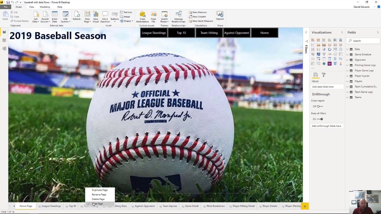Add a New Visual
The height and width of the screenshot is (214, 381).
pyautogui.click(x=96, y=17)
